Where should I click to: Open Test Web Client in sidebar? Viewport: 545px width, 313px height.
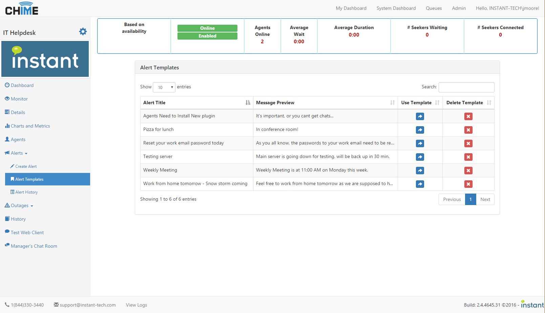click(x=24, y=232)
